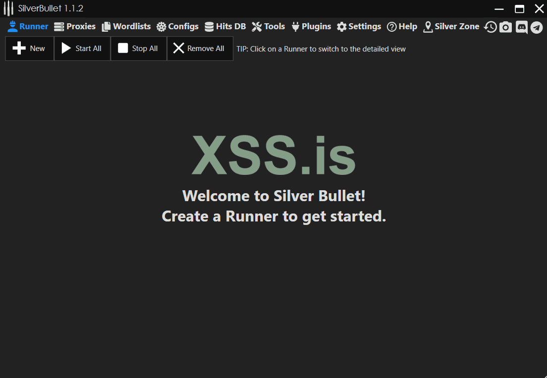The width and height of the screenshot is (547, 378).
Task: Switch to the Tools tab
Action: point(268,26)
